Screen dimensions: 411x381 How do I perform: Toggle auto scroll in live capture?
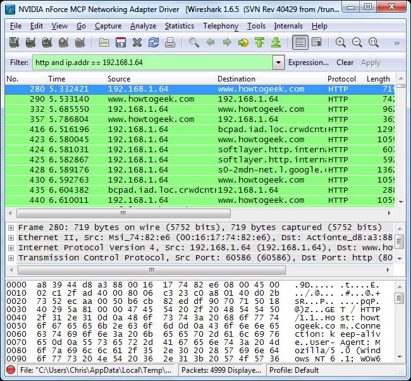coord(316,42)
